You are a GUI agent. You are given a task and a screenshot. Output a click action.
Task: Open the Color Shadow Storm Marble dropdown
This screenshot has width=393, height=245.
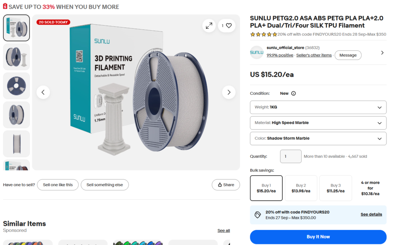pyautogui.click(x=318, y=138)
